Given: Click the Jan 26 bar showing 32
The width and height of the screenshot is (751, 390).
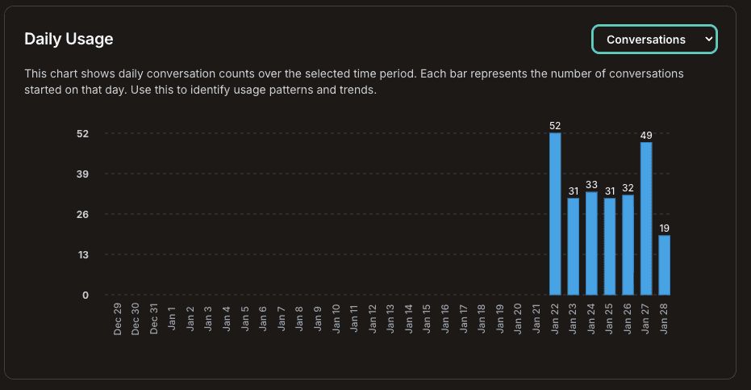Looking at the screenshot, I should 628,245.
